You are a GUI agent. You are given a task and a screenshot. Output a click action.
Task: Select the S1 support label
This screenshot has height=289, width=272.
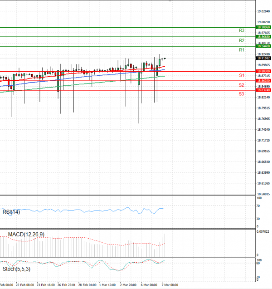[x=242, y=75]
